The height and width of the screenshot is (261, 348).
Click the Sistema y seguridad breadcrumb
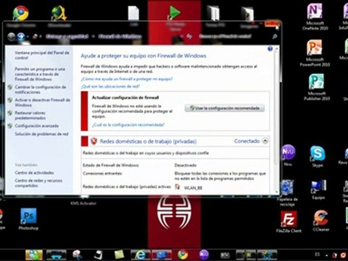pyautogui.click(x=67, y=36)
